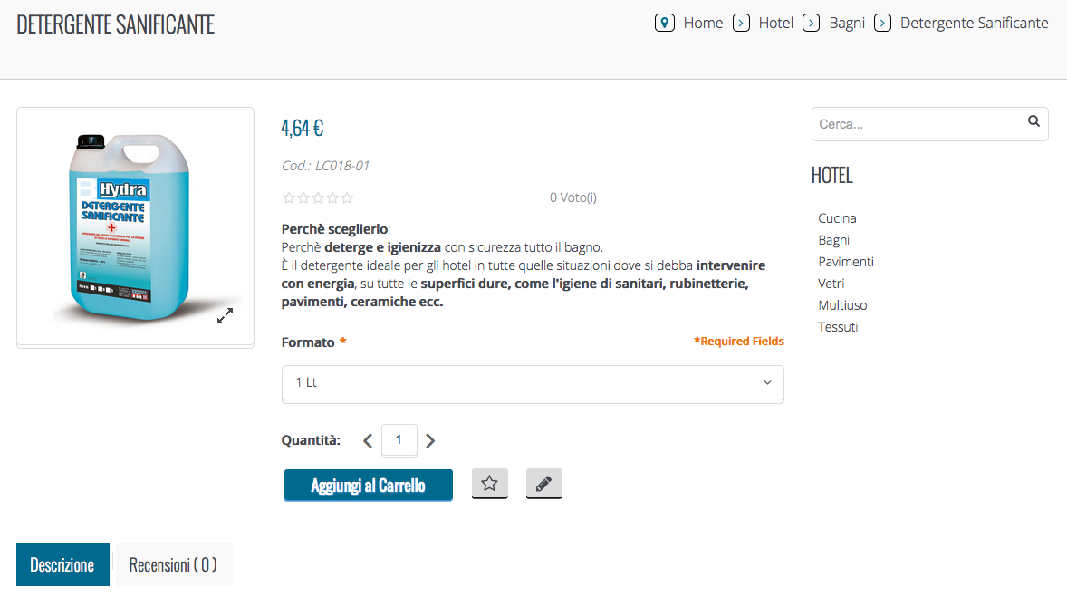The height and width of the screenshot is (597, 1067).
Task: Switch to the Descrizione tab
Action: (x=62, y=564)
